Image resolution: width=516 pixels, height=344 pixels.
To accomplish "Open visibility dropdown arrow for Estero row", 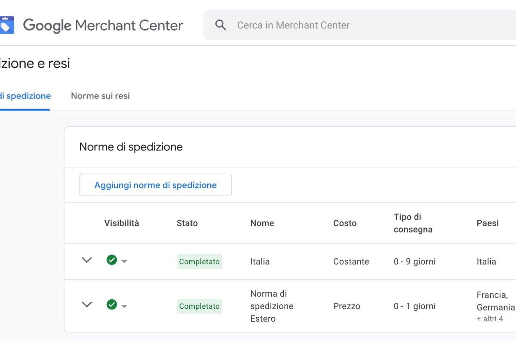I will pyautogui.click(x=124, y=306).
